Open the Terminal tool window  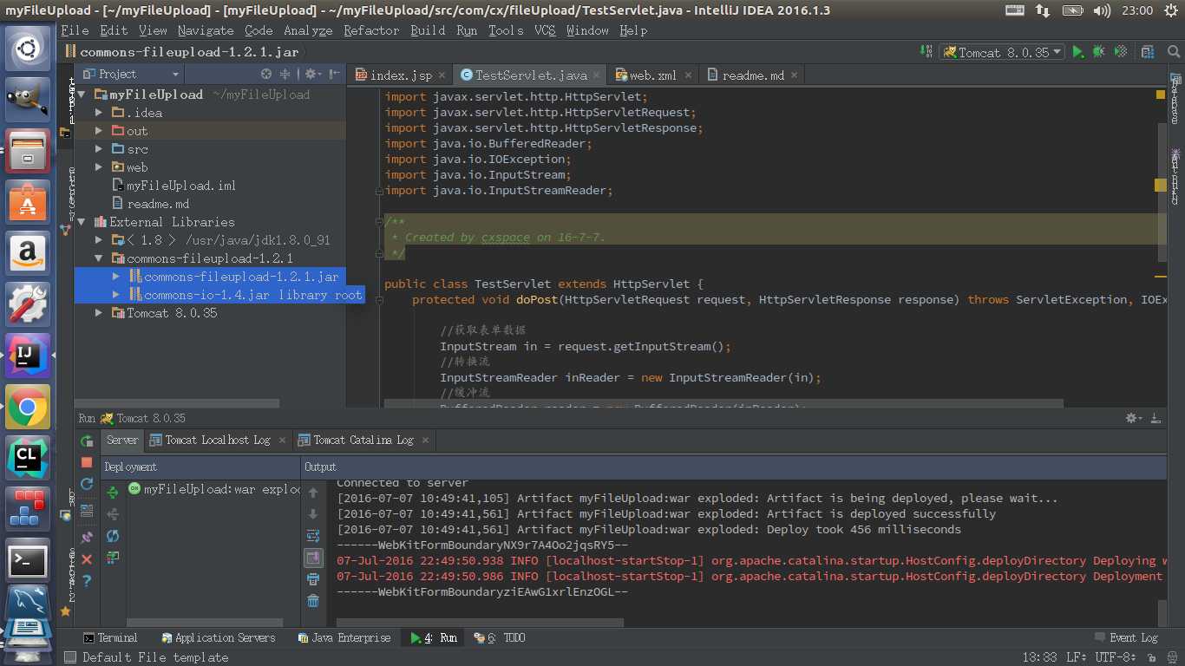[109, 637]
